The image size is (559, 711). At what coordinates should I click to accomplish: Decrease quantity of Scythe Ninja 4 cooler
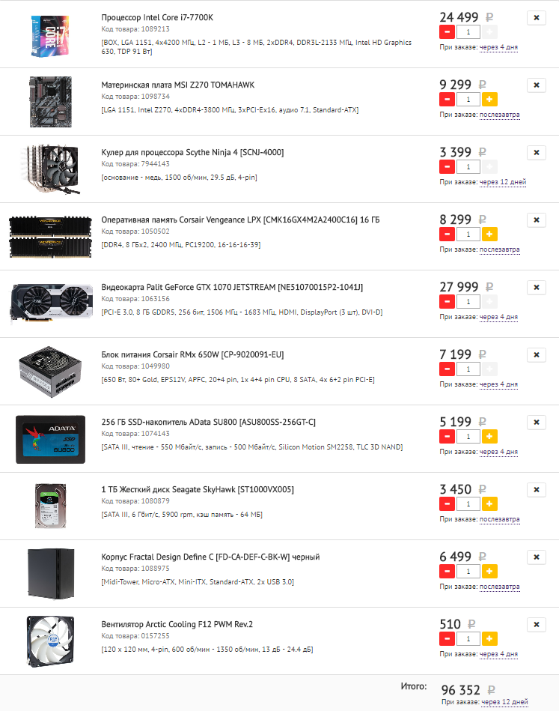[447, 167]
